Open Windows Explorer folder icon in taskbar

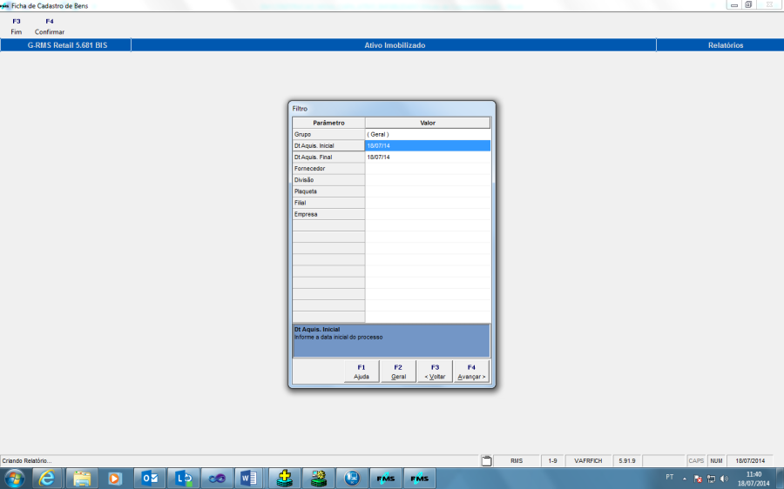[x=82, y=479]
